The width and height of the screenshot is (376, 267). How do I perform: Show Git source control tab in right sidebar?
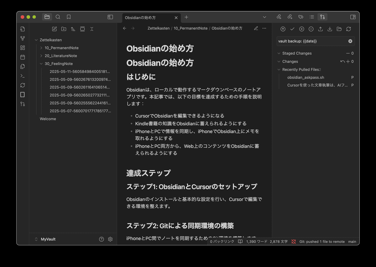(322, 17)
